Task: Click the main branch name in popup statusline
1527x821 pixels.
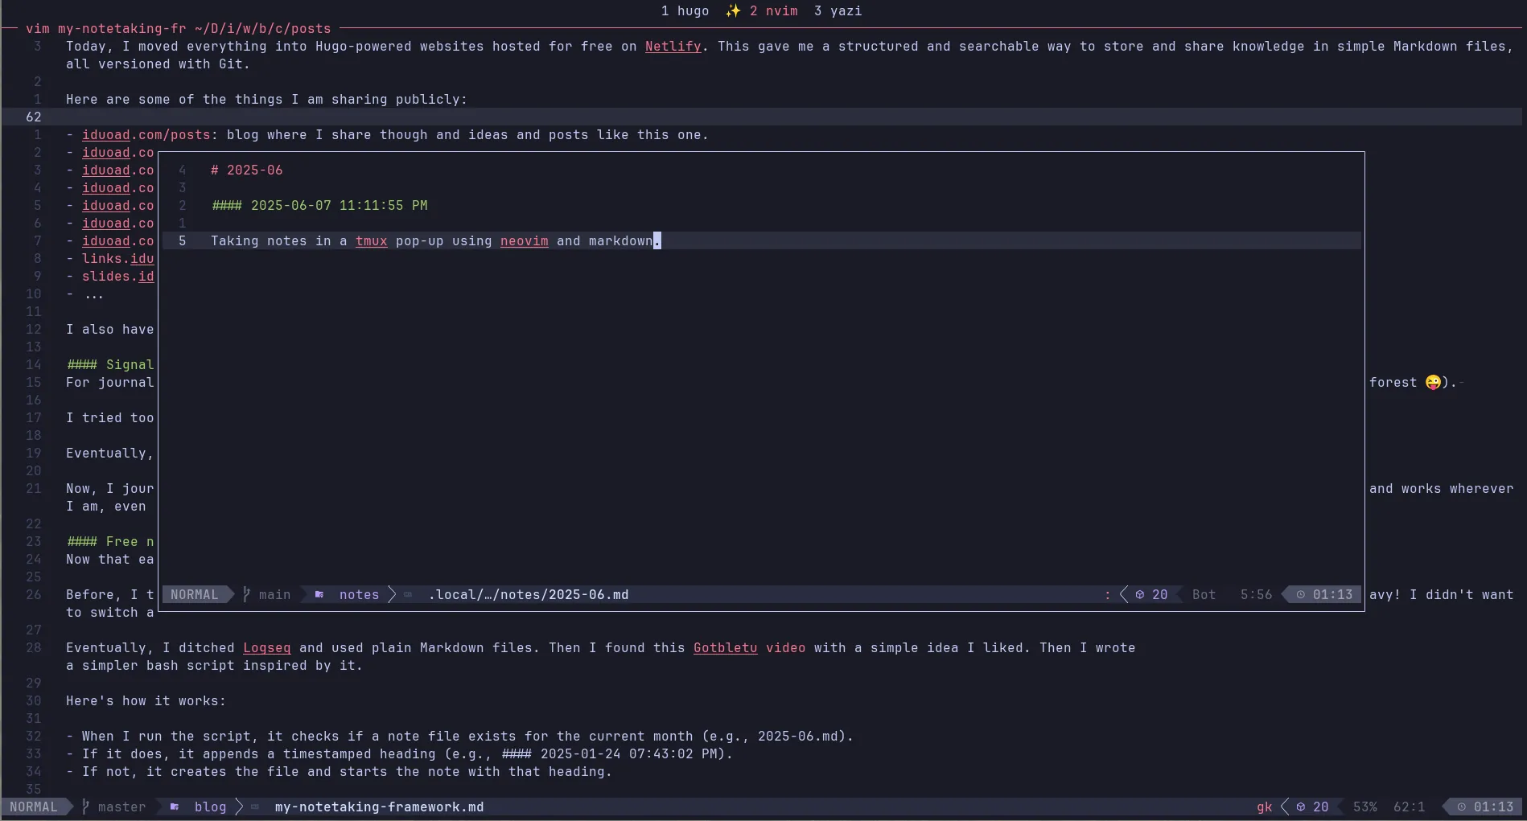Action: pyautogui.click(x=274, y=594)
